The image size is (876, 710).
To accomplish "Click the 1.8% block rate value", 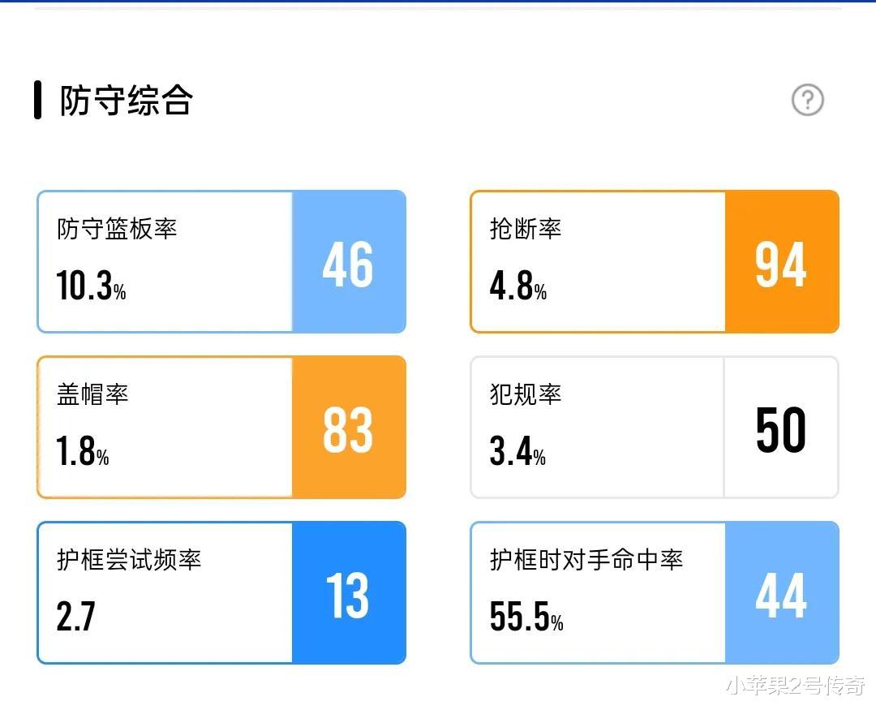I will point(82,451).
